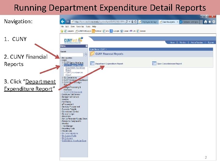Open the SIS bookmark
Screen dimensions: 220x165
click(x=106, y=31)
